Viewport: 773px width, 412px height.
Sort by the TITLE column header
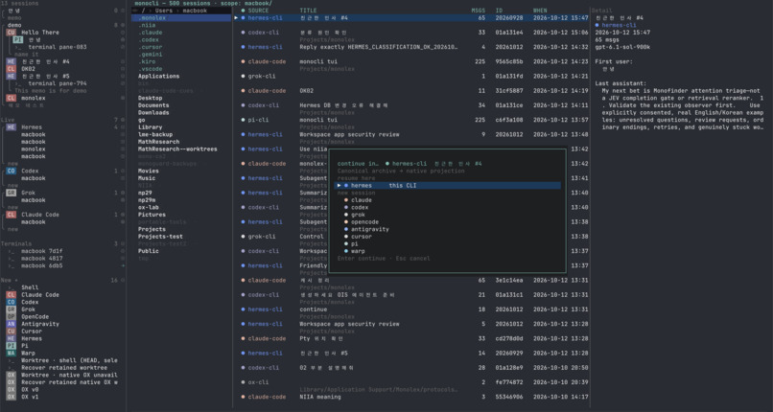[x=309, y=11]
